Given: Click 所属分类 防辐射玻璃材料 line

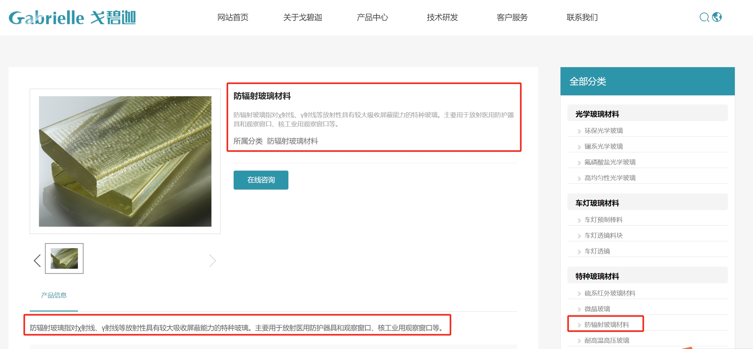Looking at the screenshot, I should [276, 141].
